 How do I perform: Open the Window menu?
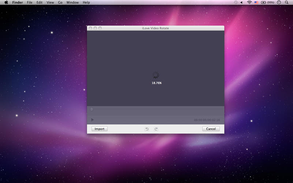[73, 3]
